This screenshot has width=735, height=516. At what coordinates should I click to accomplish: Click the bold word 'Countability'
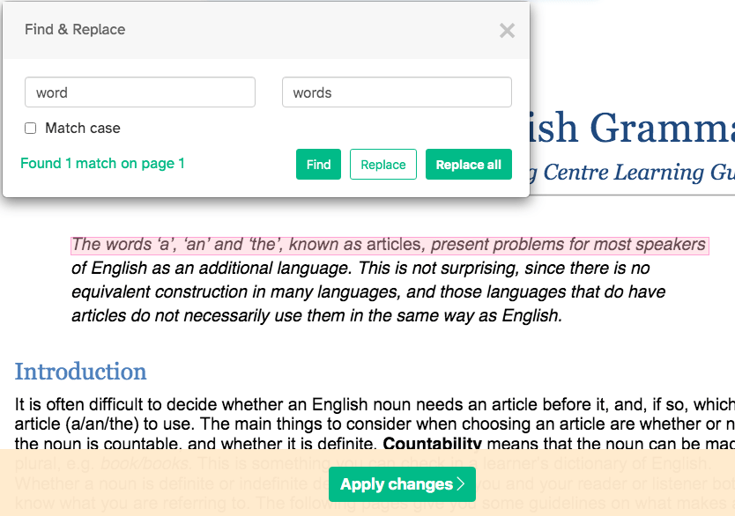point(432,443)
